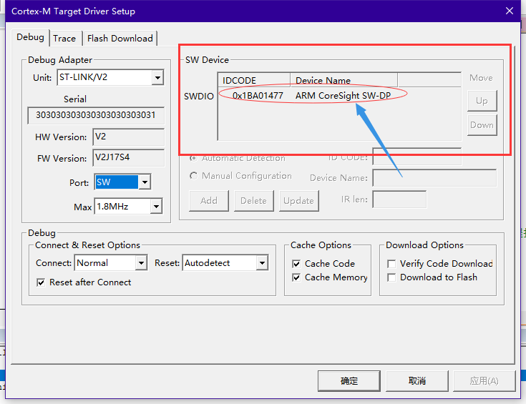Image resolution: width=526 pixels, height=404 pixels.
Task: Click the IR len input field
Action: 399,199
